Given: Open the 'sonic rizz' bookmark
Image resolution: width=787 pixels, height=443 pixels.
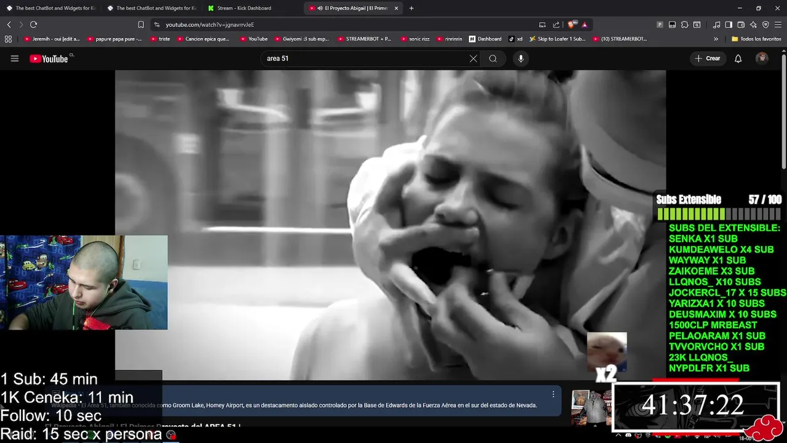Looking at the screenshot, I should [414, 39].
